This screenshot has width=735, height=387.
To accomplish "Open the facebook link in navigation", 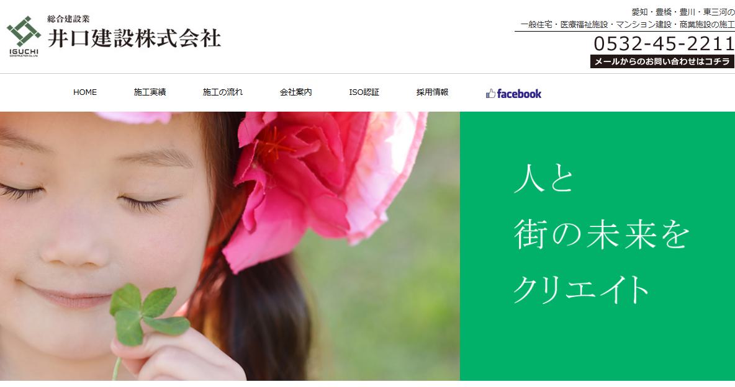I will [514, 94].
